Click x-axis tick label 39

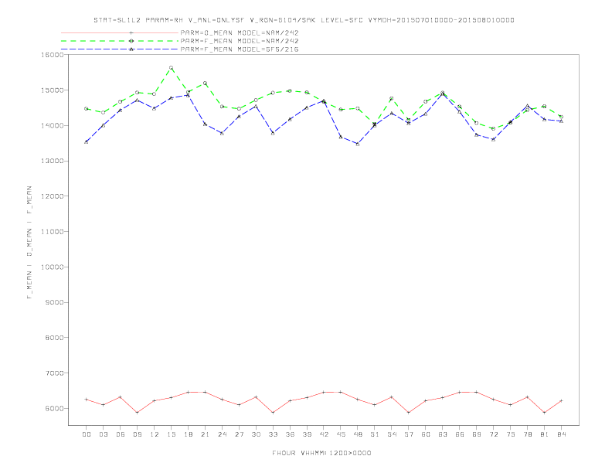(307, 434)
